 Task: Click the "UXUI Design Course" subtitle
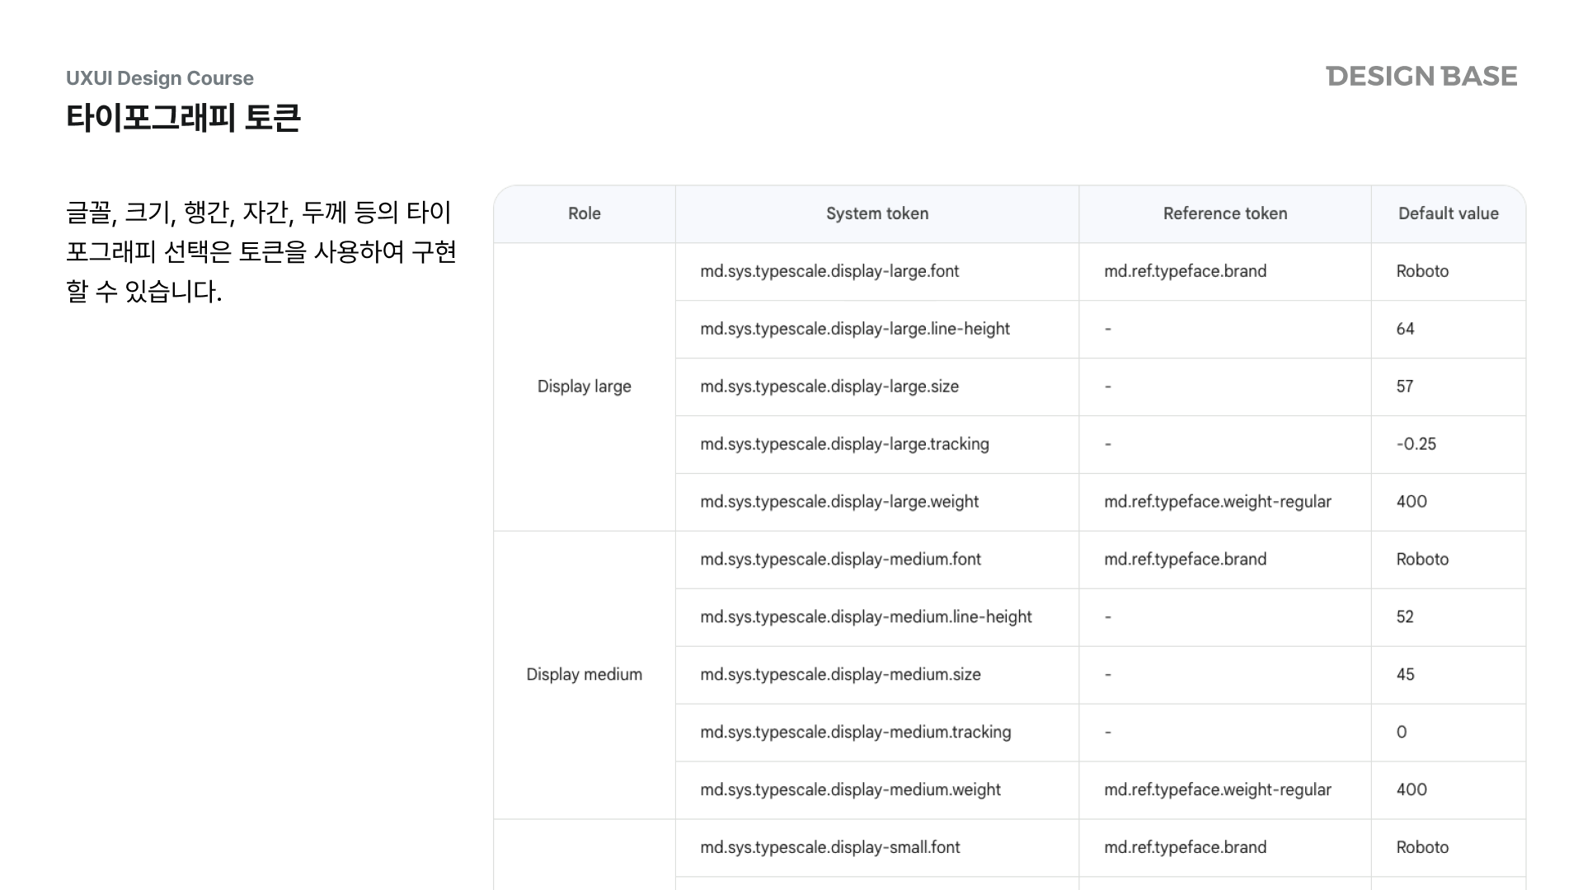160,78
